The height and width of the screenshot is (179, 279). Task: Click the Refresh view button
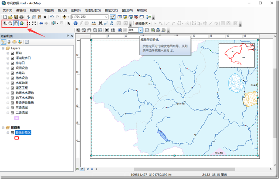88,169
